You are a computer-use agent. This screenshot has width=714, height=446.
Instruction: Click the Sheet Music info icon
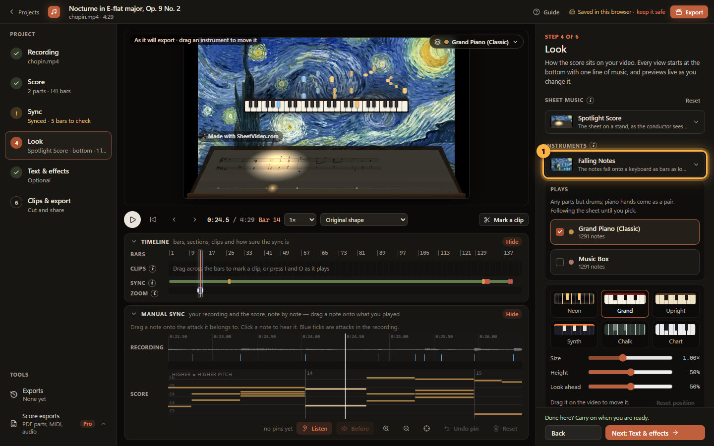coord(590,100)
